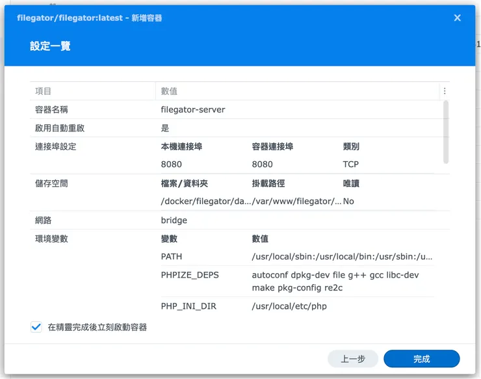Select container port 8080 value
The width and height of the screenshot is (481, 379).
(x=263, y=164)
